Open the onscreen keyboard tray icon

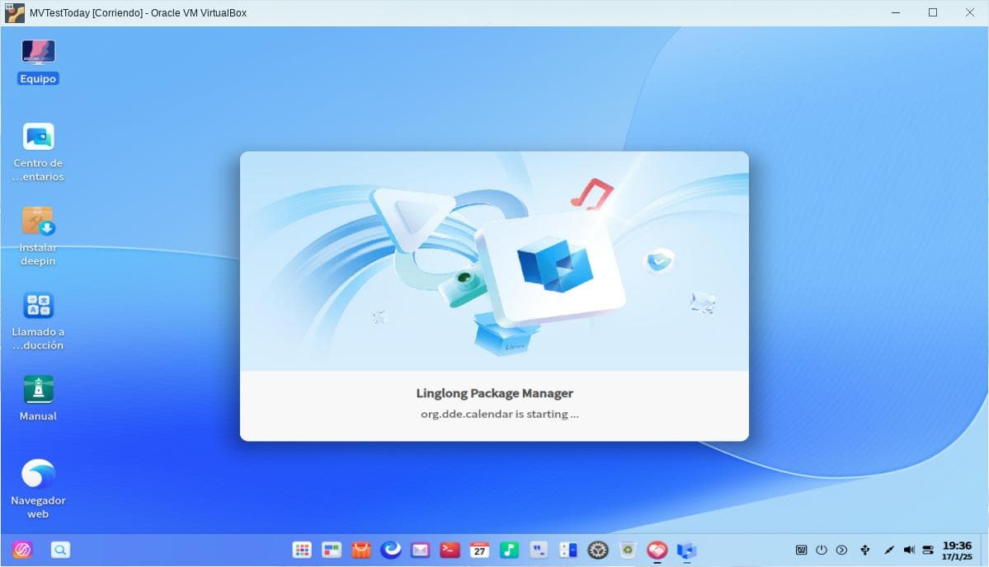(x=801, y=550)
